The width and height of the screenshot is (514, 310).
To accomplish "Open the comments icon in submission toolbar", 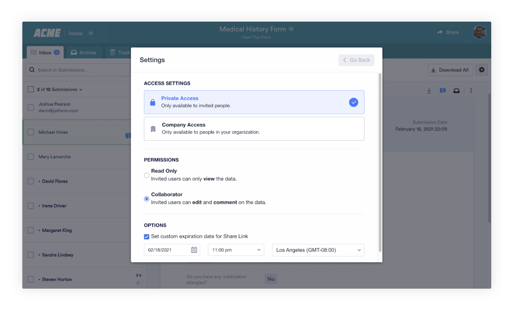I will [443, 91].
